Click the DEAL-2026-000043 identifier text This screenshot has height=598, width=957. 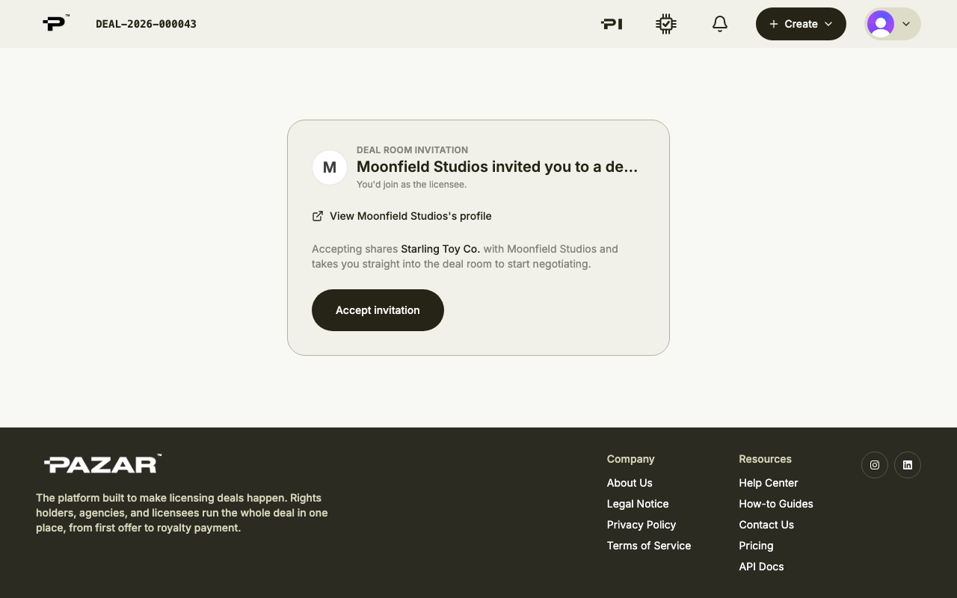(x=146, y=24)
